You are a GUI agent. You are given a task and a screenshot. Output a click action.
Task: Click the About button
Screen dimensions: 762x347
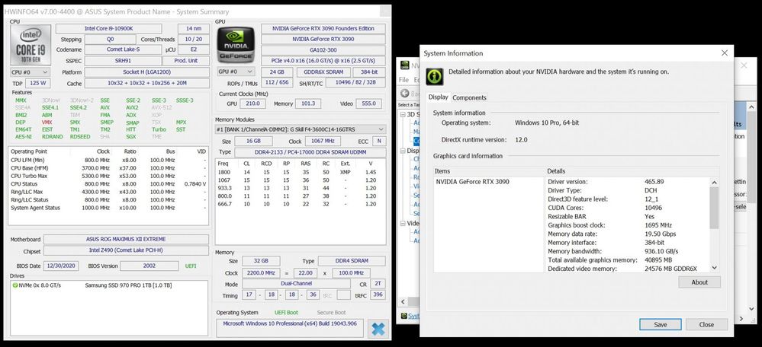[699, 282]
